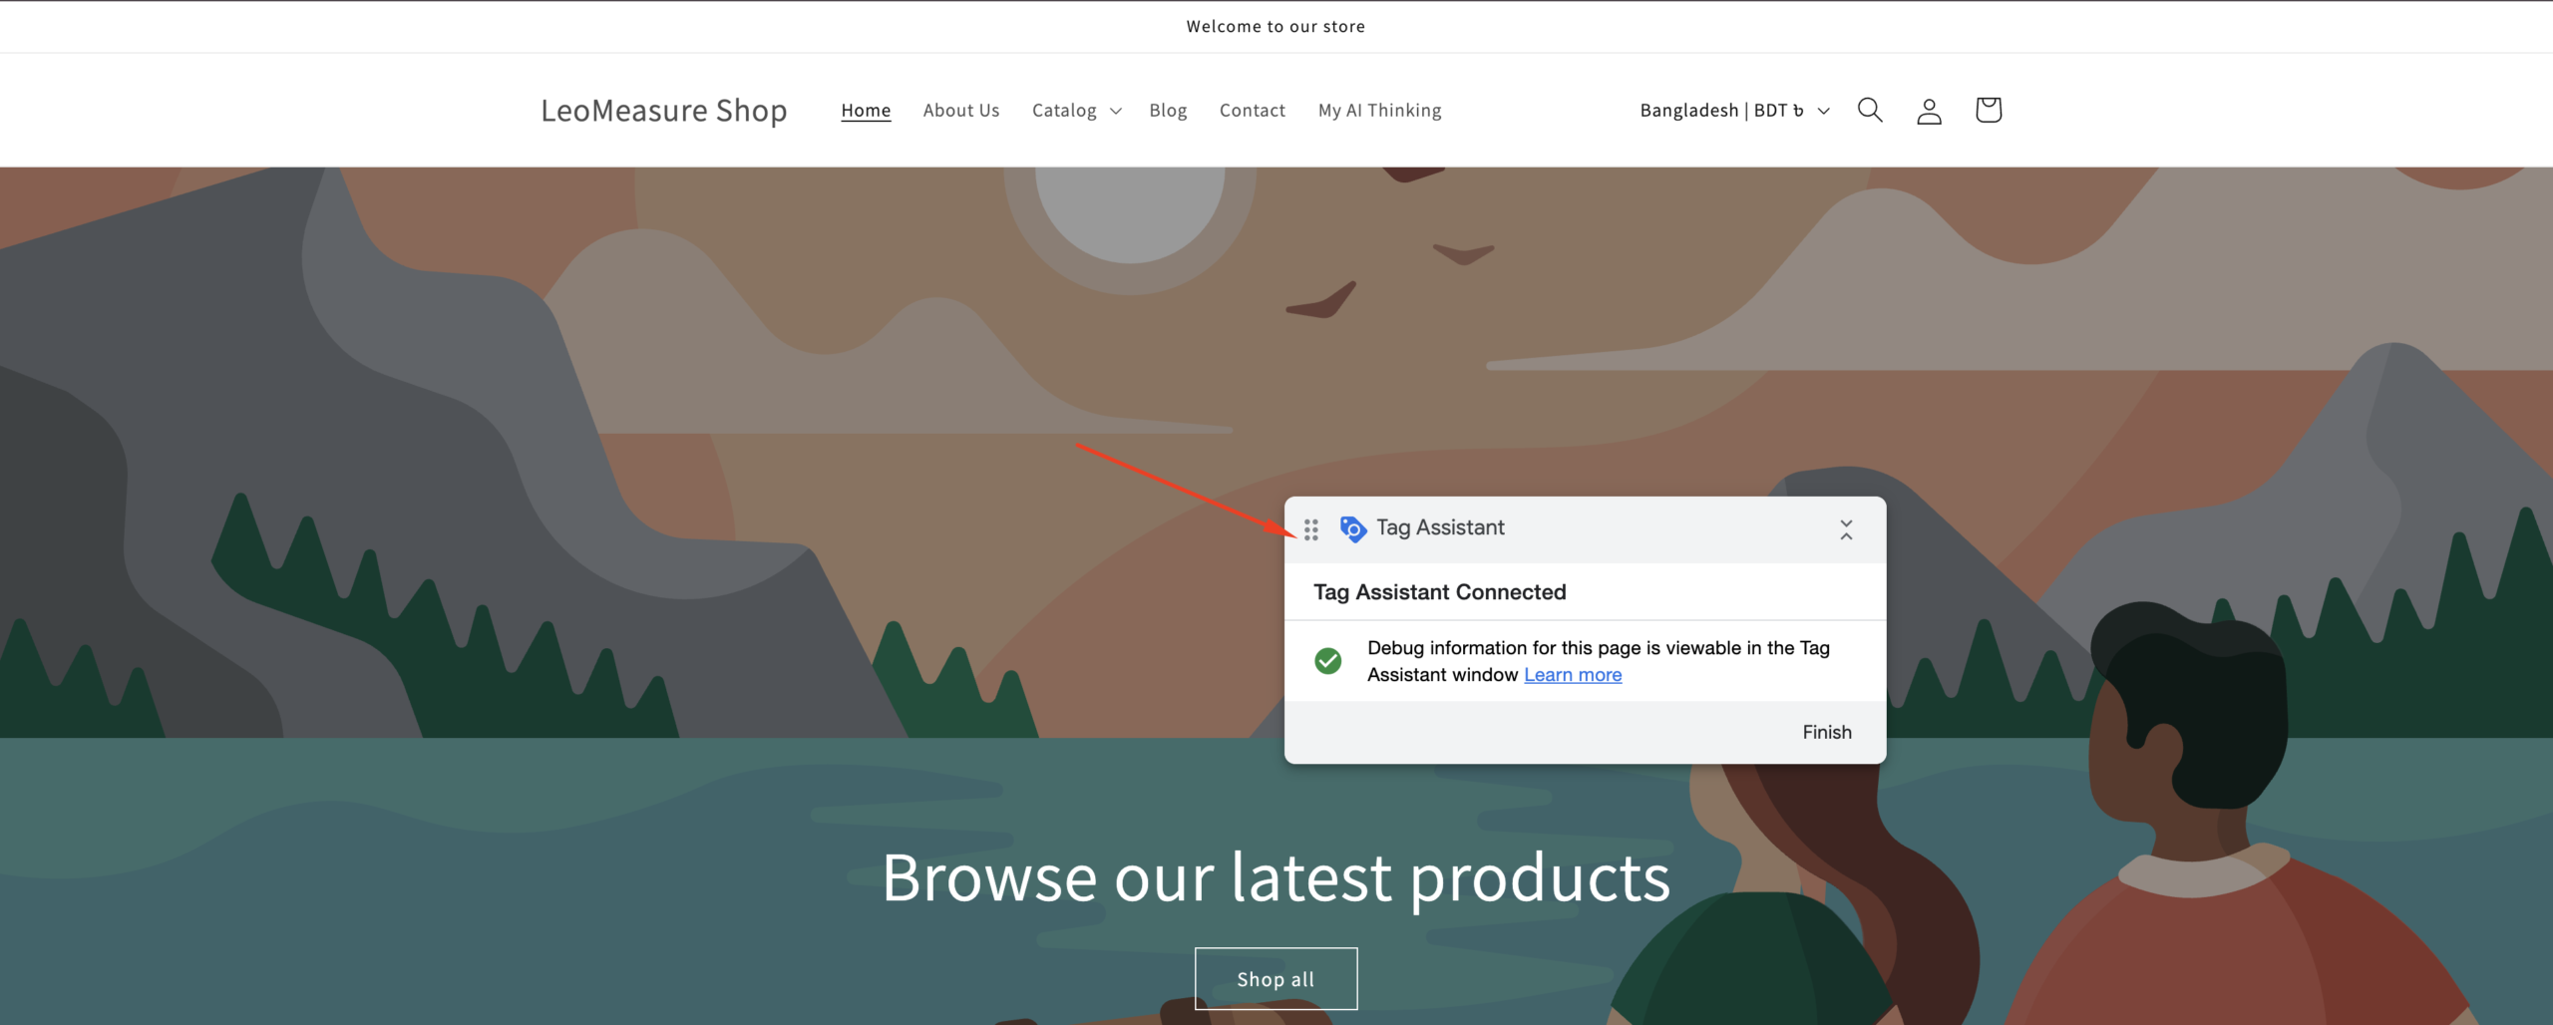Open the Blog page
Image resolution: width=2553 pixels, height=1025 pixels.
pyautogui.click(x=1168, y=111)
